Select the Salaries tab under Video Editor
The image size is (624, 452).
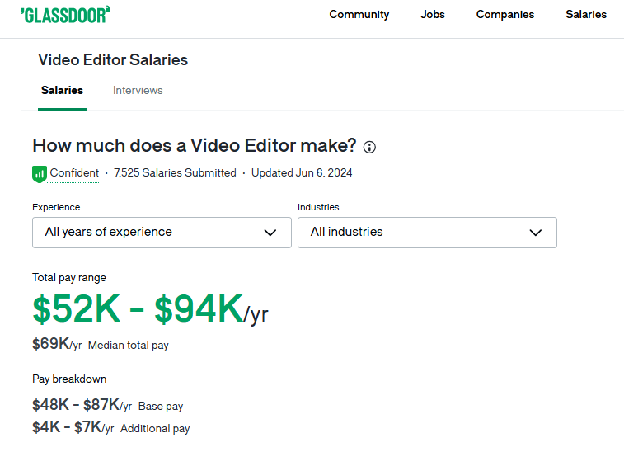click(62, 91)
